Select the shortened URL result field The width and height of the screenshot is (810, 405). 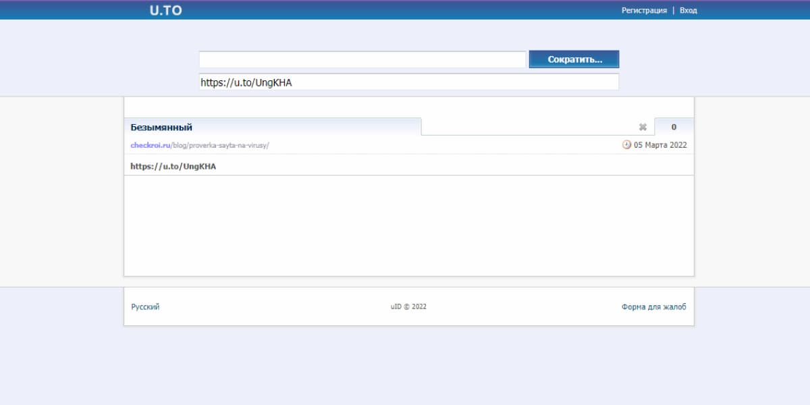pyautogui.click(x=408, y=82)
